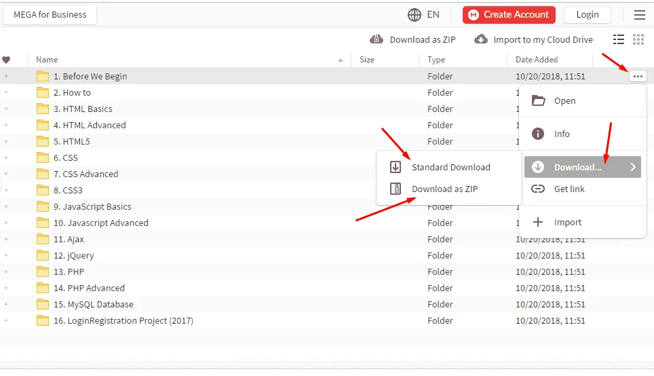Open the EN language selector

(433, 15)
